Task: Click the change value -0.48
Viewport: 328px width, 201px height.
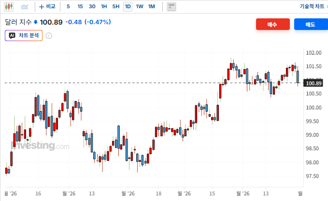Action: pos(73,22)
